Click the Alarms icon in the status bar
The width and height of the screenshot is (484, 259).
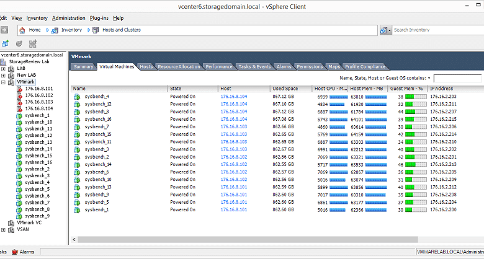point(14,252)
